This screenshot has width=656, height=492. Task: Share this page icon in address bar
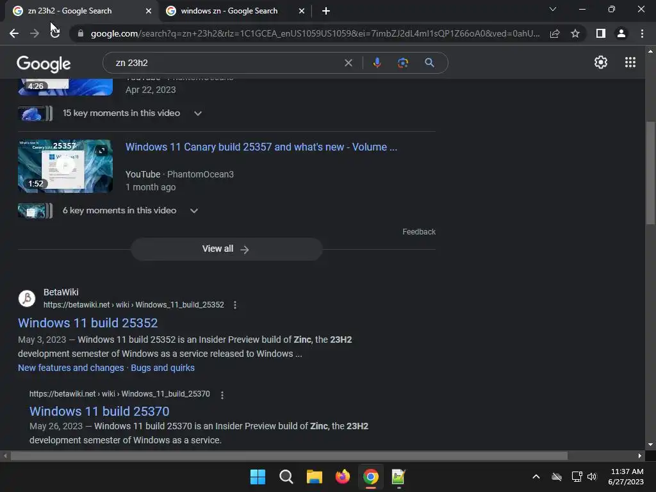555,33
